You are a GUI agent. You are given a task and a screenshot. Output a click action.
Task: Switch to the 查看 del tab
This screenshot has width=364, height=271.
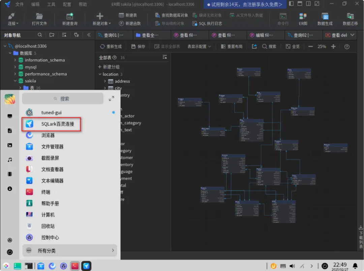pyautogui.click(x=336, y=35)
